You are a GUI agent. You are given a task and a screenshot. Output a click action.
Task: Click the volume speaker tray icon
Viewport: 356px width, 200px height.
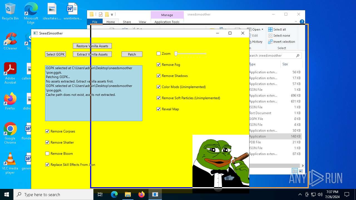[320, 194]
